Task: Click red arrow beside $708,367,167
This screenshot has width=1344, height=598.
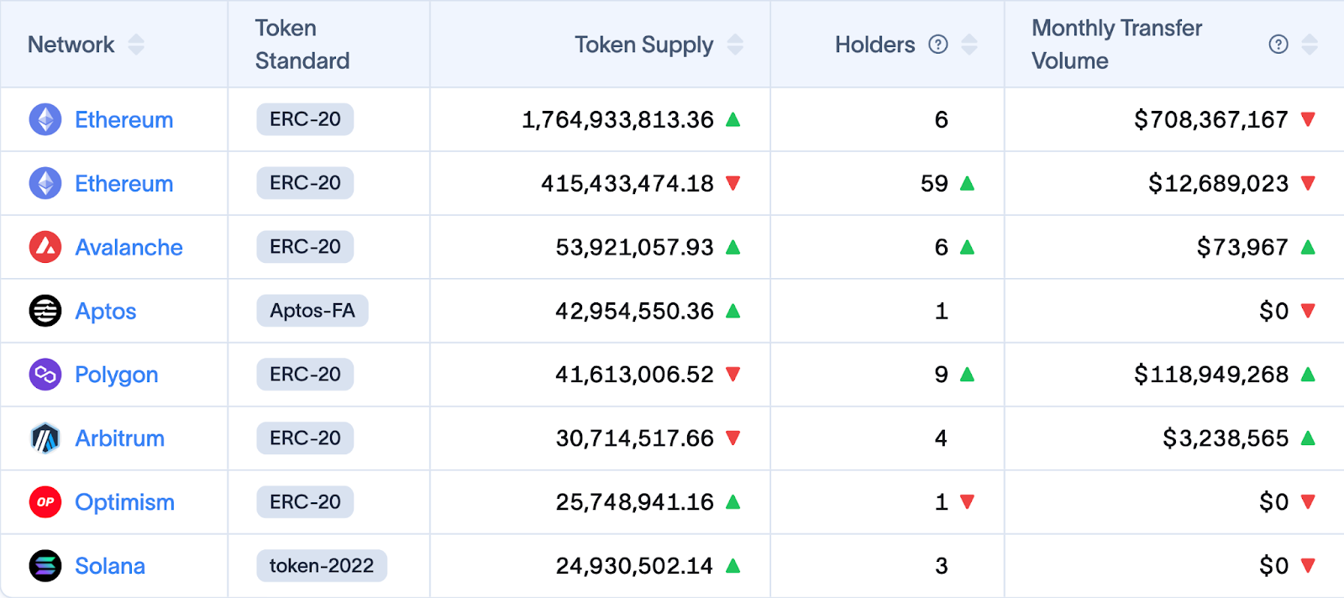Action: click(x=1308, y=119)
